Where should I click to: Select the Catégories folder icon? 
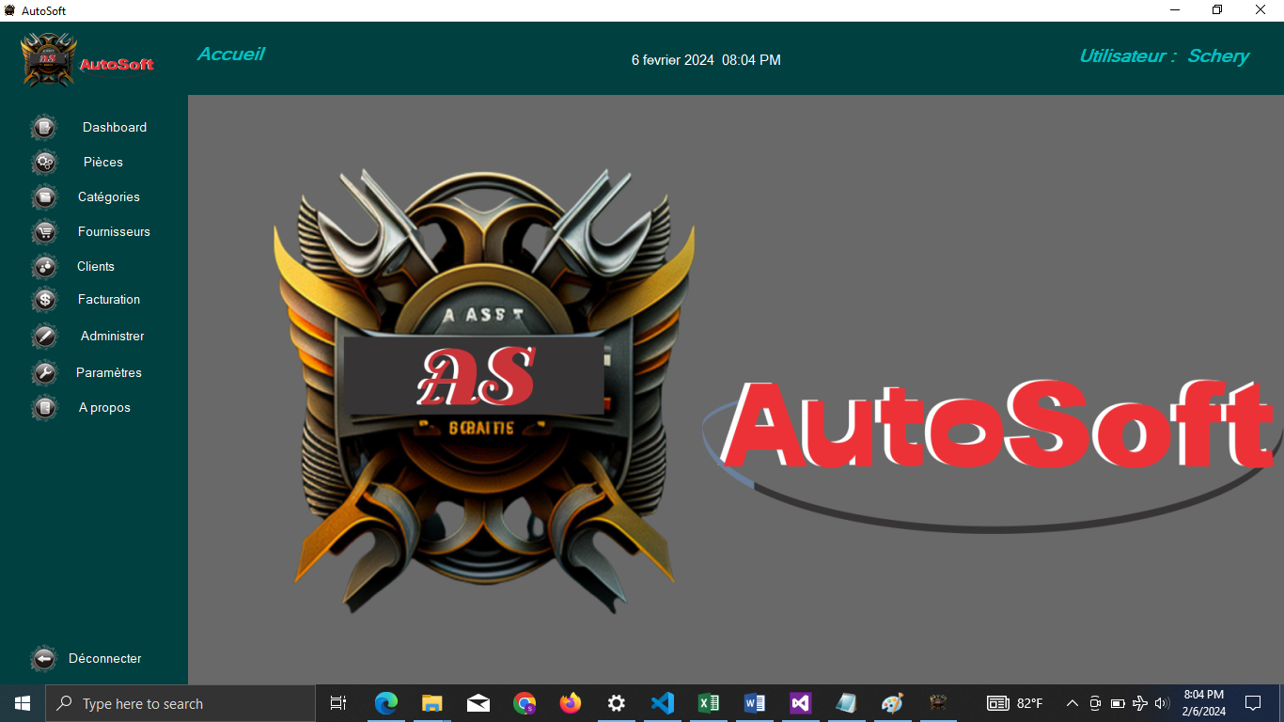44,197
